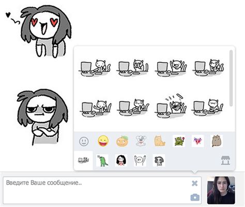
Task: Send cat facepalming at computer sticker
Action: point(132,68)
